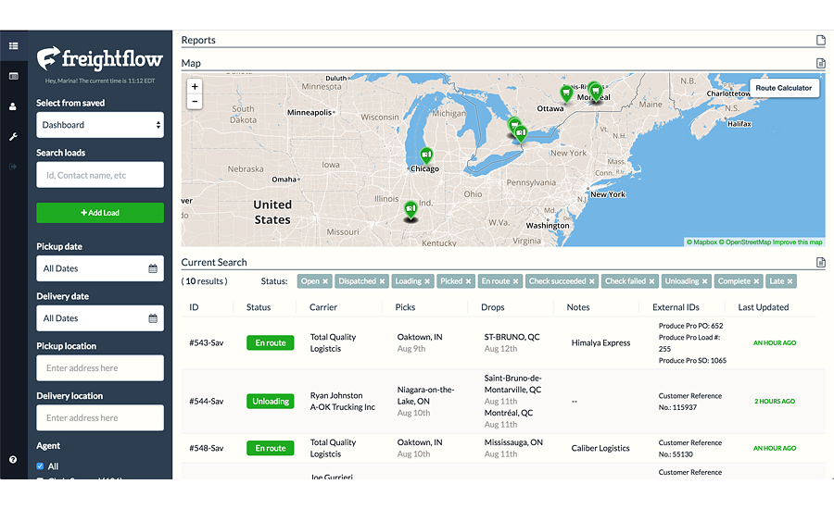Collapse the Reports panel using its icon
The height and width of the screenshot is (509, 834).
820,41
